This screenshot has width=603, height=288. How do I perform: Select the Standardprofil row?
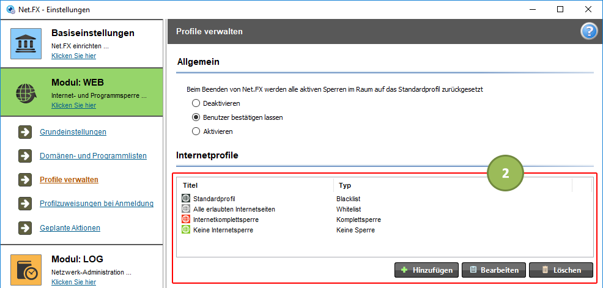[385, 199]
